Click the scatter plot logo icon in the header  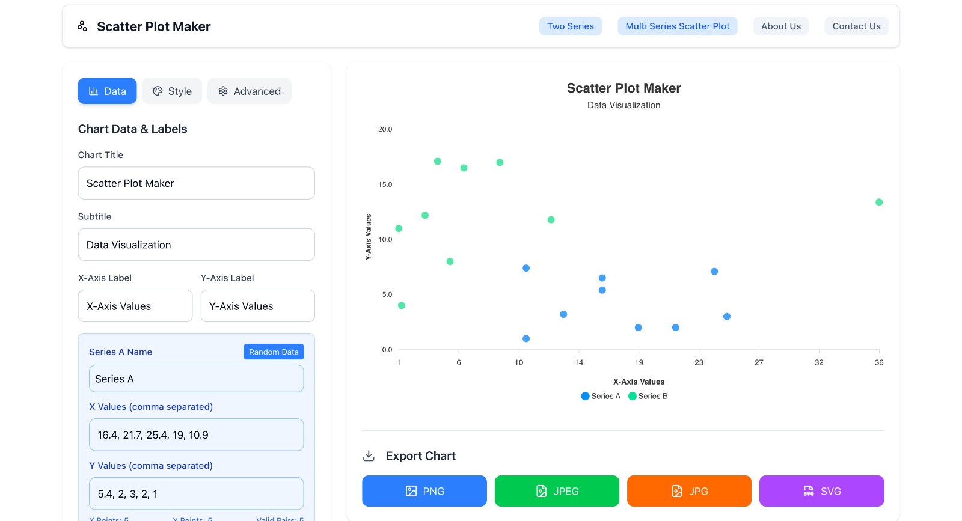pos(82,26)
